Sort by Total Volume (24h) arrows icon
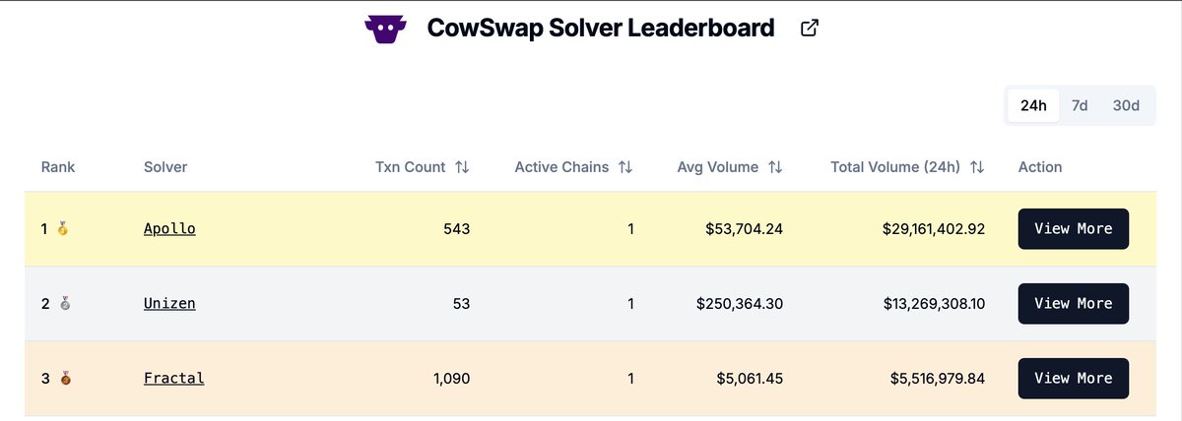Image resolution: width=1182 pixels, height=421 pixels. coord(977,167)
